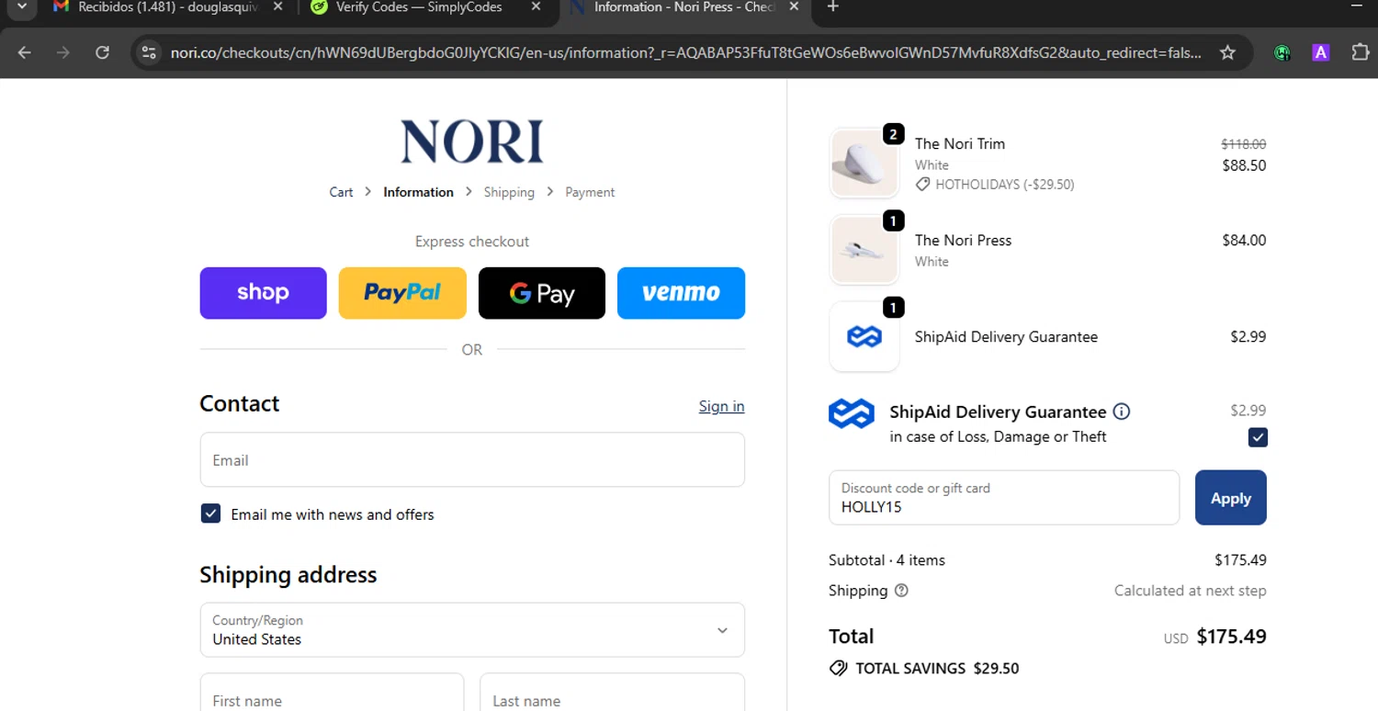1378x711 pixels.
Task: Focus the Last name field
Action: pyautogui.click(x=612, y=694)
